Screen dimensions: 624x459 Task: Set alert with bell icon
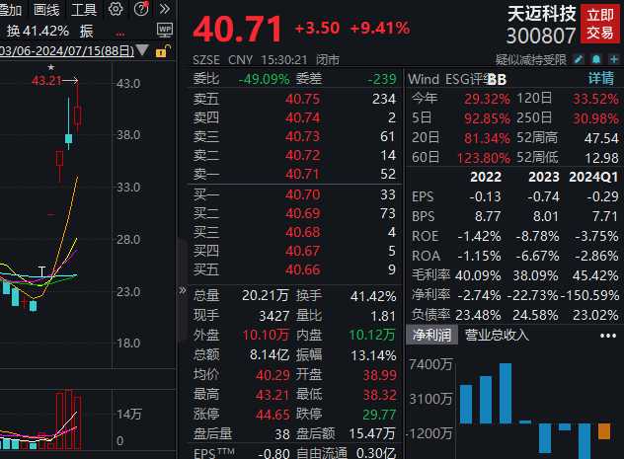point(596,59)
